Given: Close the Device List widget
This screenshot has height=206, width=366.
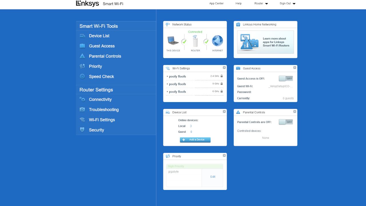Looking at the screenshot, I should tap(224, 112).
